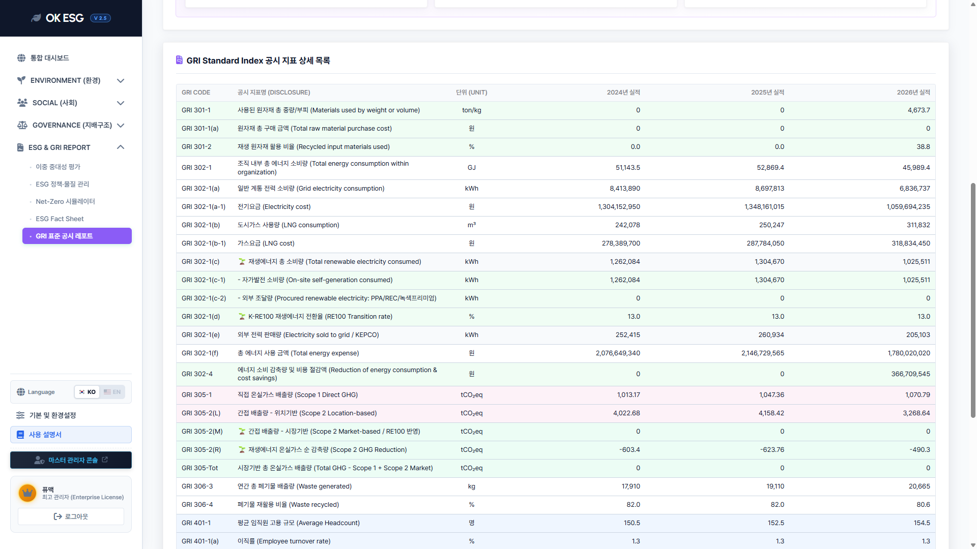977x549 pixels.
Task: Click the external link icon on 마스터 관리자 콘솔
Action: point(105,460)
